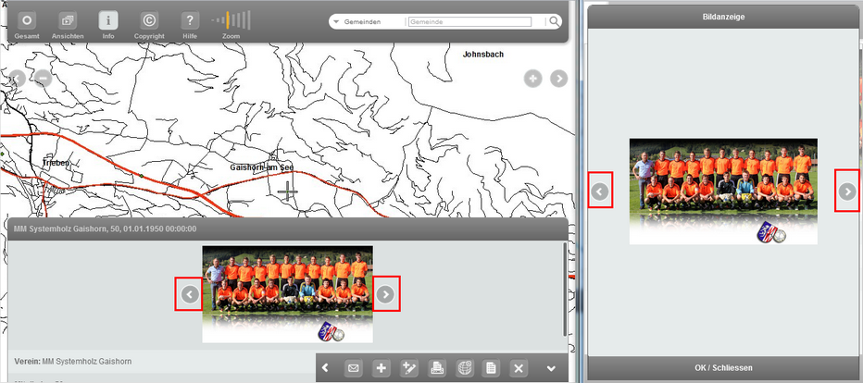Click the Gemeinde search input field
863x383 pixels.
[470, 22]
